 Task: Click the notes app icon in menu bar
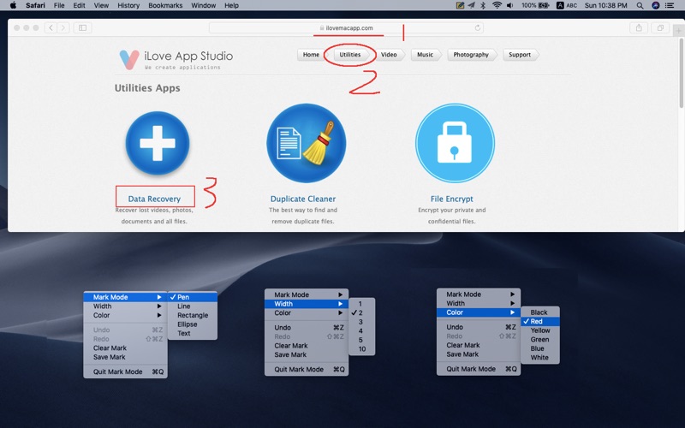[x=460, y=6]
